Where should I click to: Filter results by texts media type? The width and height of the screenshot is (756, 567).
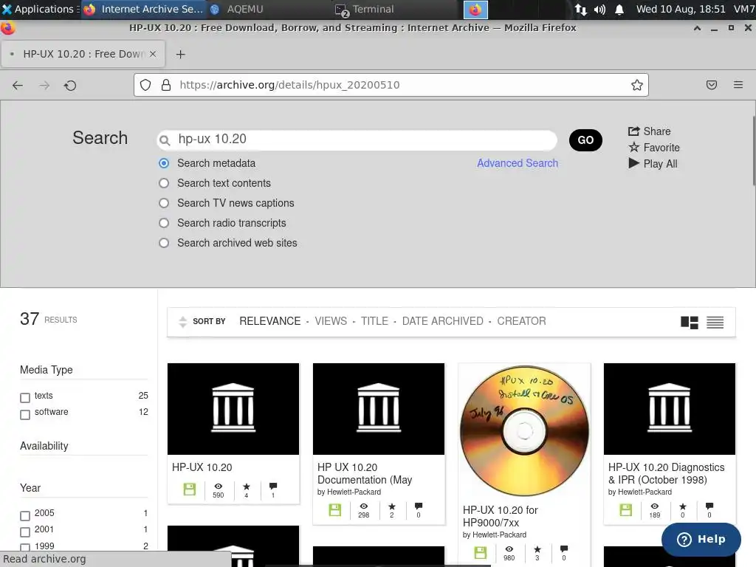point(25,398)
